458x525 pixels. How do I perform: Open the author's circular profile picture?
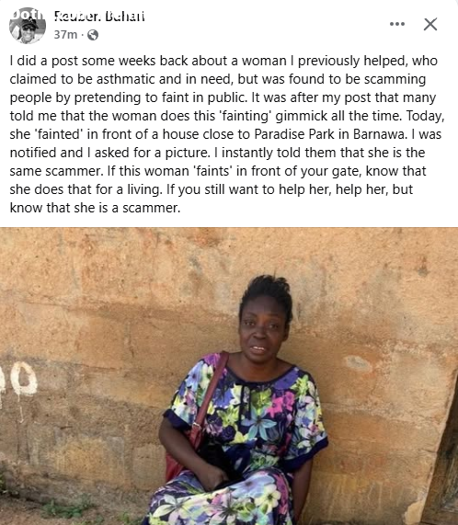[x=28, y=26]
